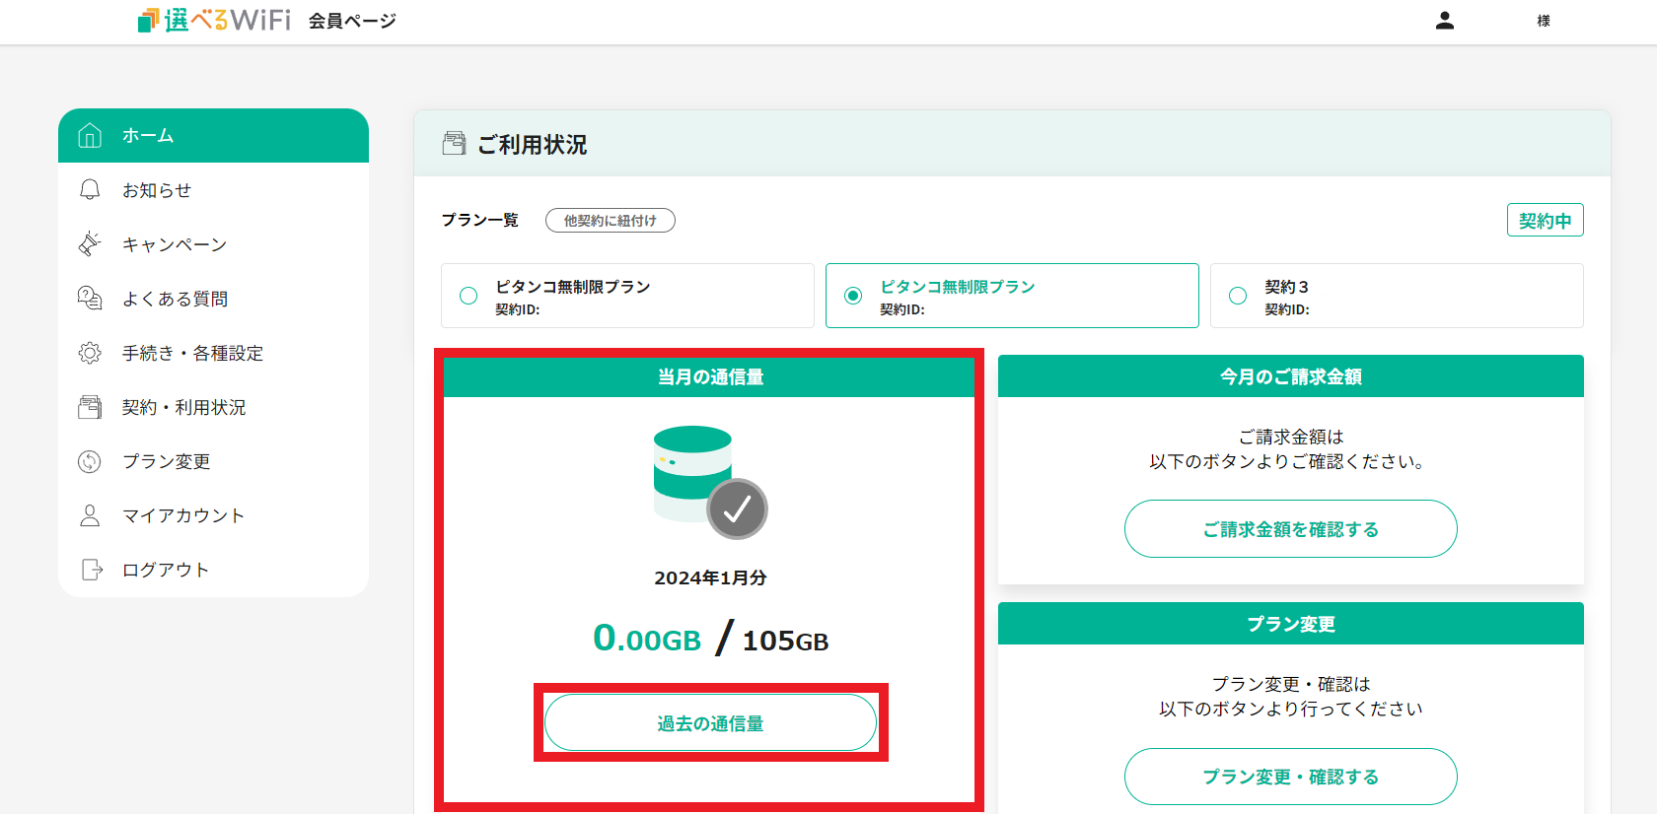Open 手続き・各種設定 menu item

213,352
